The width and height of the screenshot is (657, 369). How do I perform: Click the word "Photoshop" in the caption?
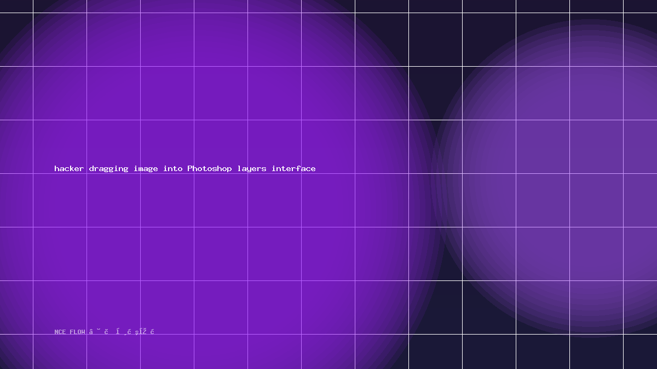(x=210, y=168)
